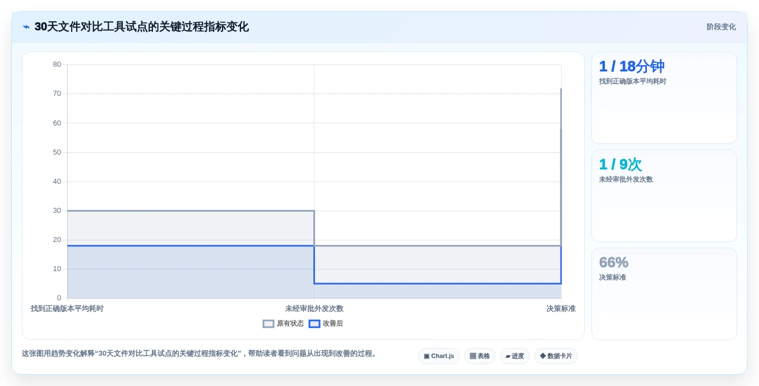Image resolution: width=759 pixels, height=386 pixels.
Task: Click x-axis label 找到正确版本平均耗时
Action: pyautogui.click(x=67, y=309)
